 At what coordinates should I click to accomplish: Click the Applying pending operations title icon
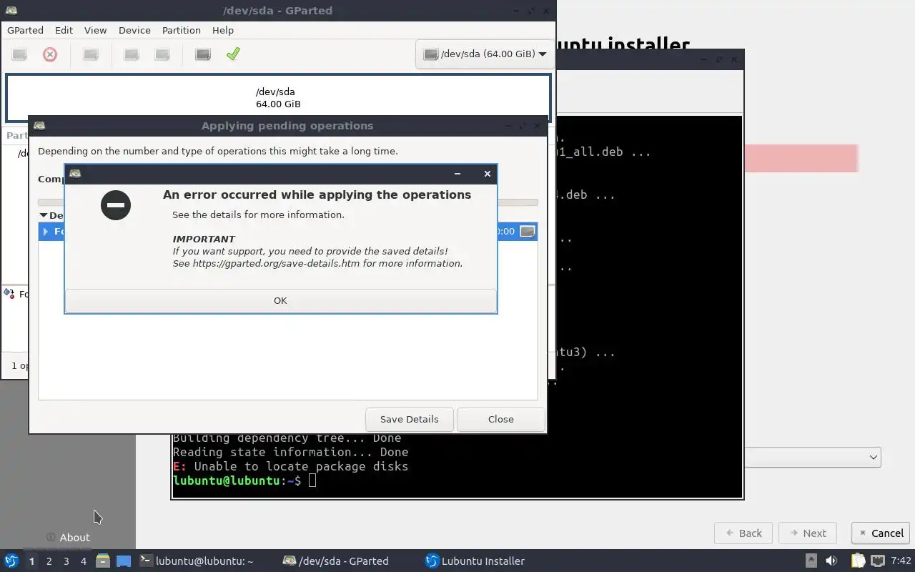click(x=39, y=126)
